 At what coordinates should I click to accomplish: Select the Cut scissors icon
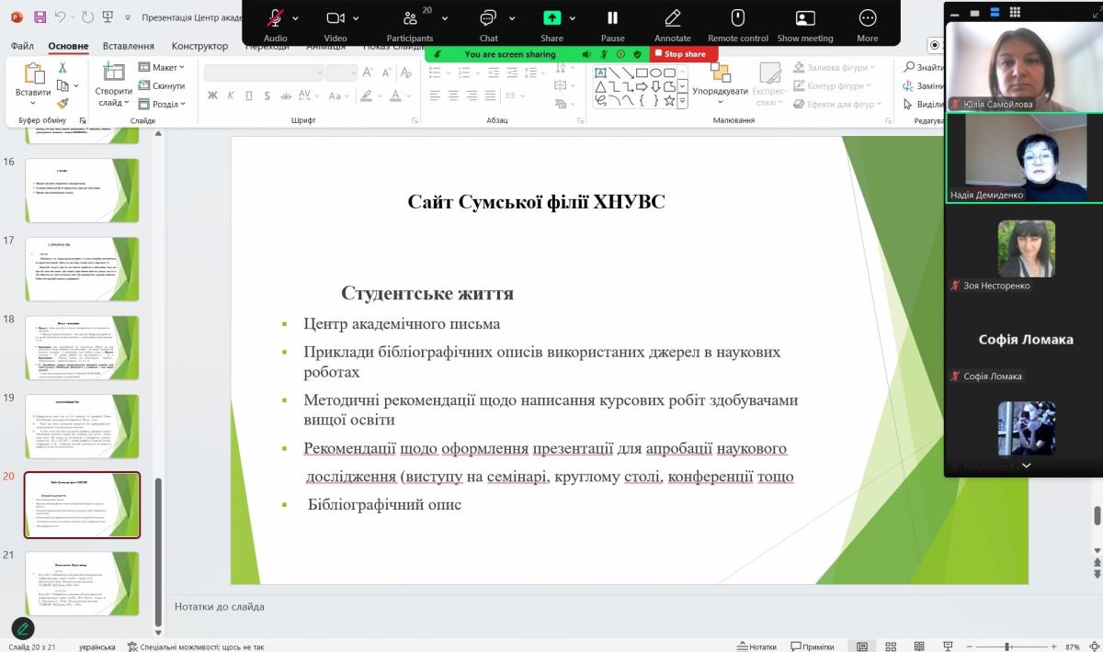[x=63, y=68]
